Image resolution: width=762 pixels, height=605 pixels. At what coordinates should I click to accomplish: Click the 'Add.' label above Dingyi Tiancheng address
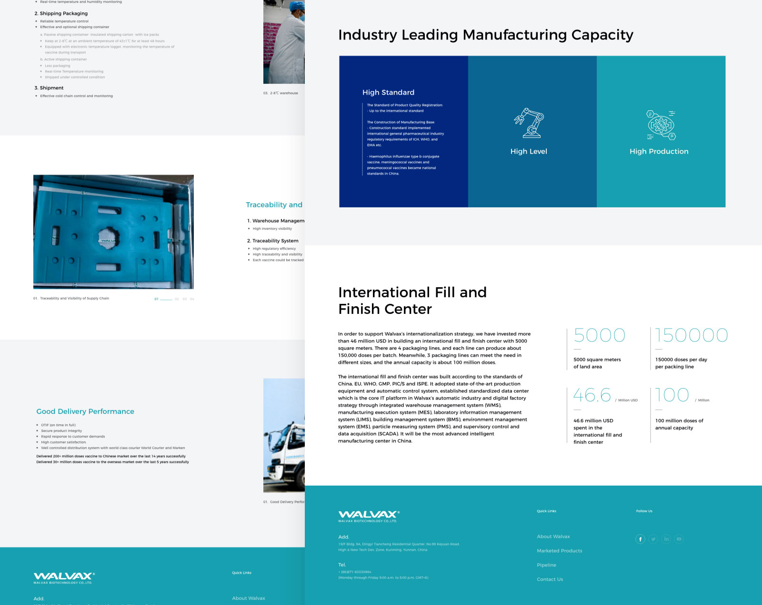tap(344, 537)
